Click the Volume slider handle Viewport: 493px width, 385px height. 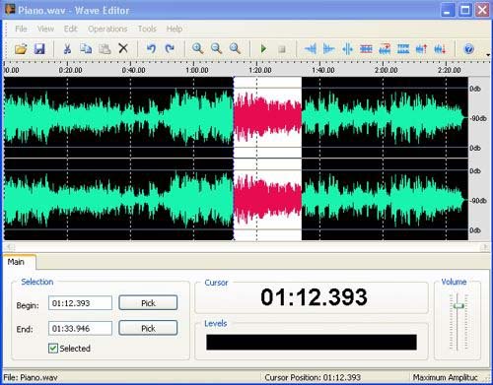pos(458,306)
